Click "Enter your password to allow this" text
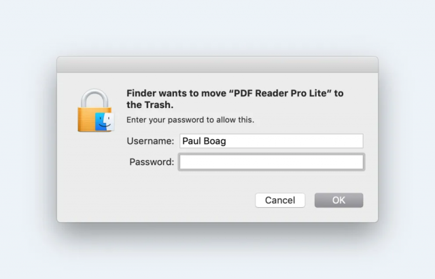Screen dimensions: 435x279 coord(190,120)
